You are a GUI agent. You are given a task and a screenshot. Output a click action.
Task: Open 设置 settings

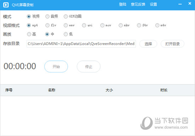153,4
